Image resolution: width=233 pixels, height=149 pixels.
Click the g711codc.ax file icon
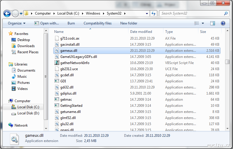(x=57, y=38)
